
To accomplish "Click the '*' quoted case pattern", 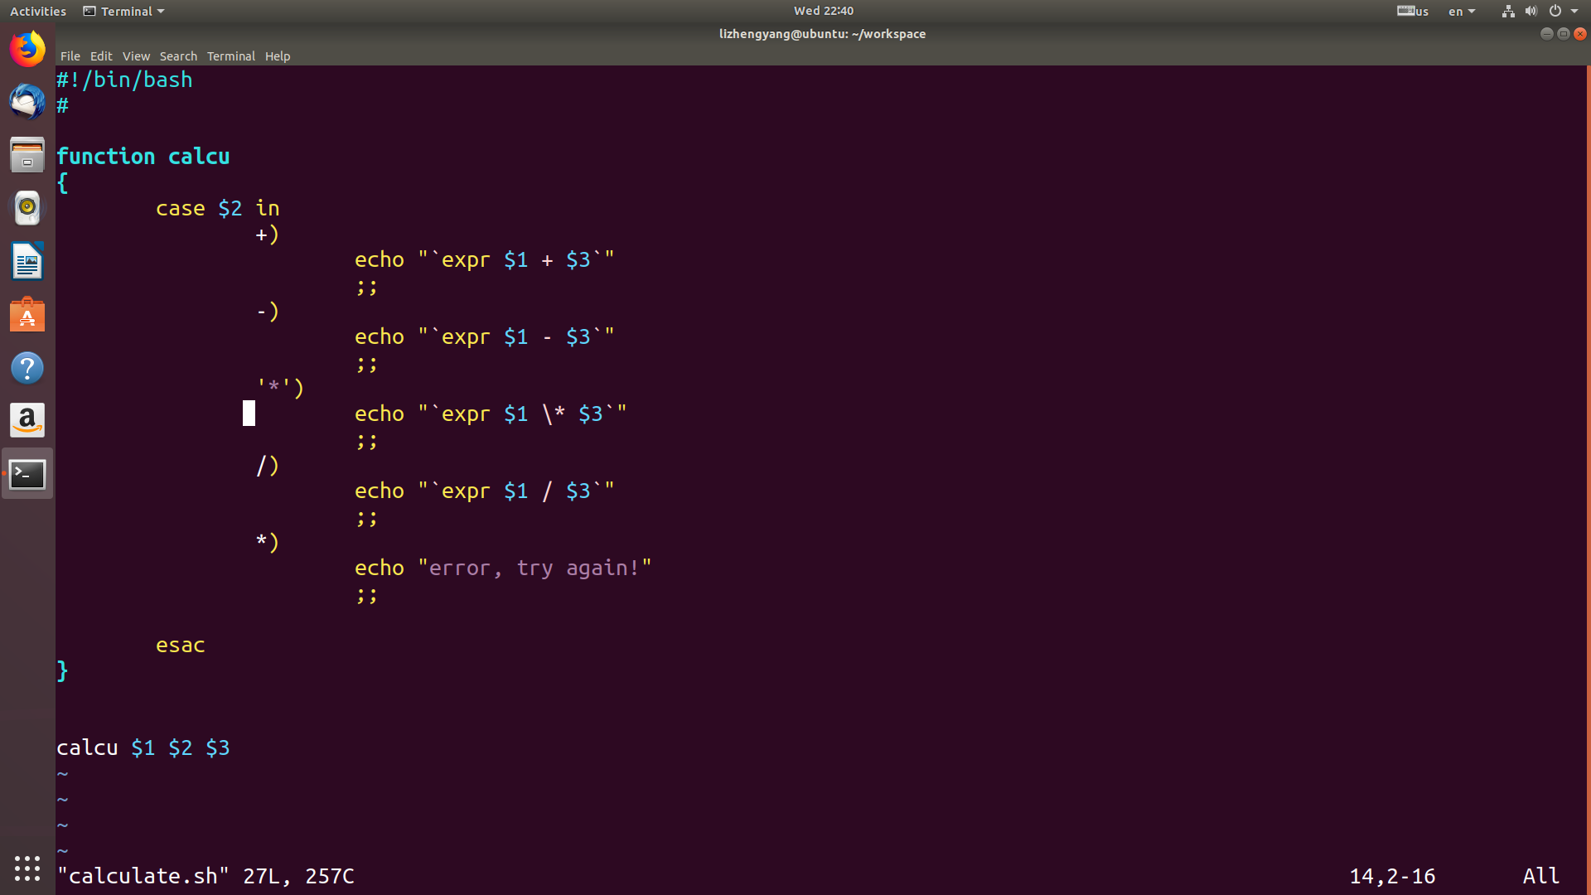I will (x=280, y=388).
